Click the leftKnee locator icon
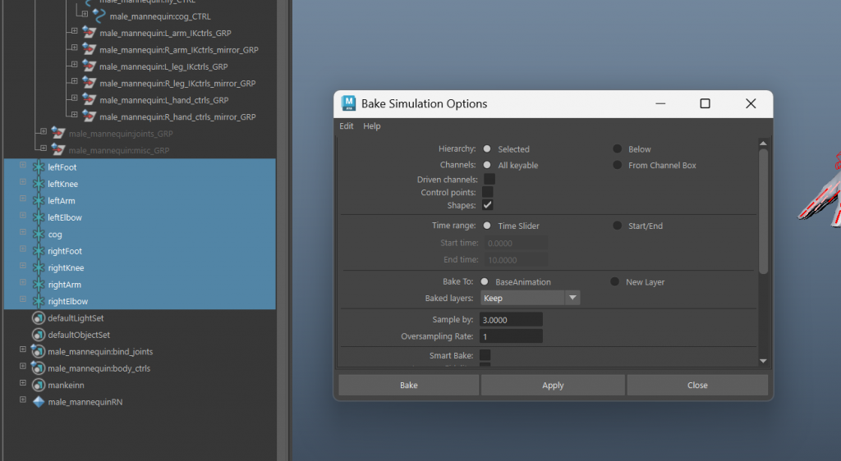 point(39,184)
